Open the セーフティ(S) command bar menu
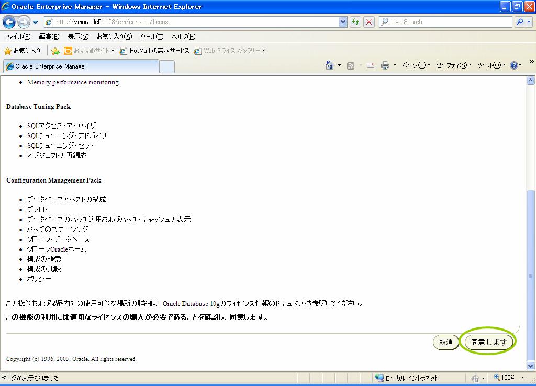 (454, 65)
